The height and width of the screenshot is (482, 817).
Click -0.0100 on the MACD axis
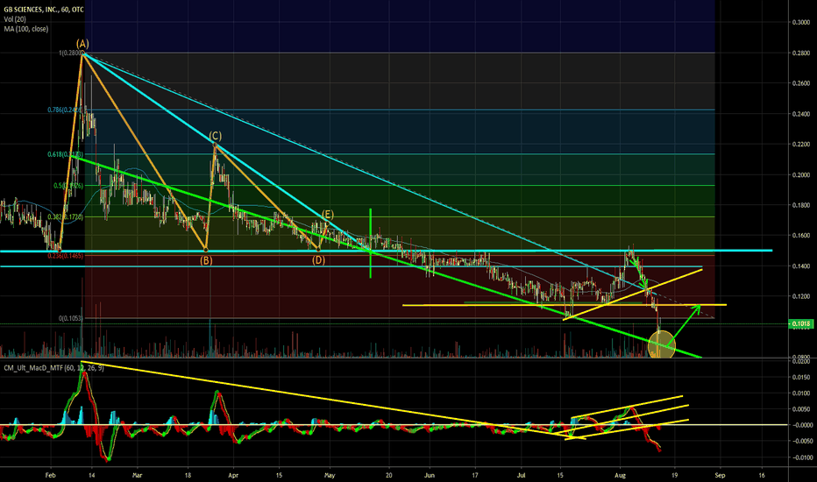tap(802, 458)
